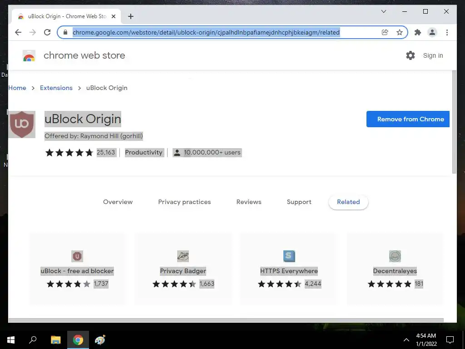Switch to the Privacy practices tab

pos(184,202)
